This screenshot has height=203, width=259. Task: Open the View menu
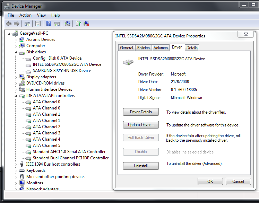click(41, 15)
